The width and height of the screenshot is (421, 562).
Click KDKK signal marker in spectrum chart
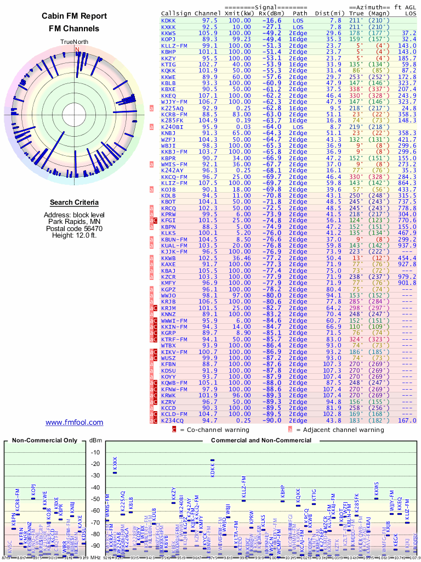(x=213, y=460)
